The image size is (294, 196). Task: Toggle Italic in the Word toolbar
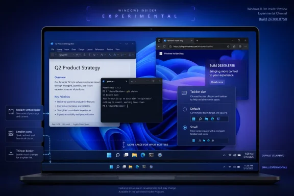point(89,55)
